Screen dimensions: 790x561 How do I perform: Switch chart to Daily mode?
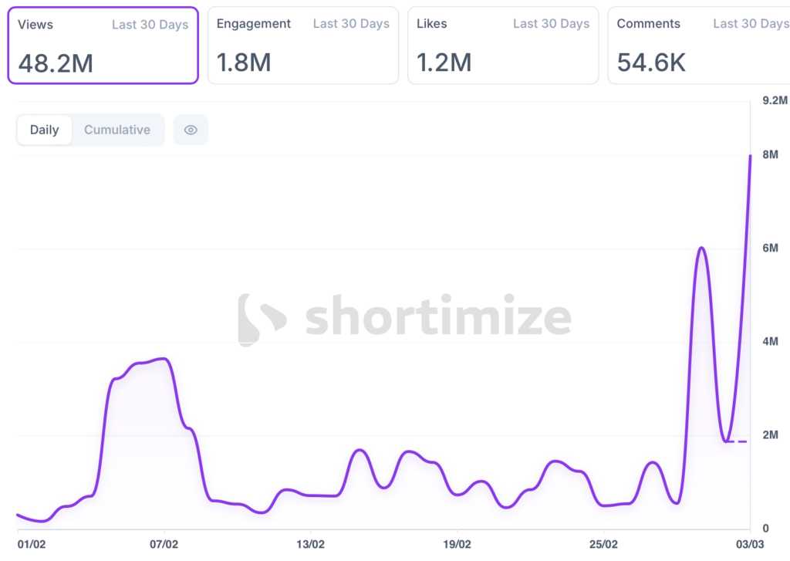44,130
